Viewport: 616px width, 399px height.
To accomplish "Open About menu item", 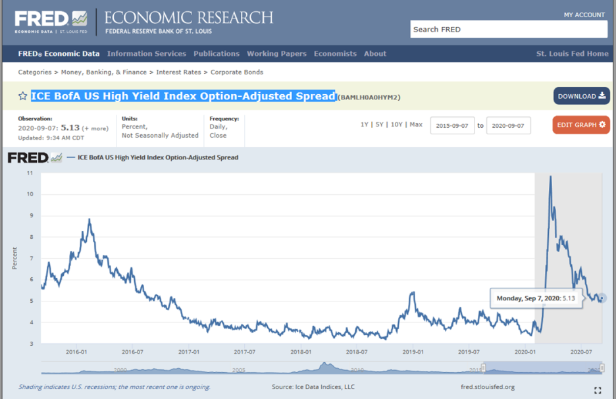I will tap(374, 54).
